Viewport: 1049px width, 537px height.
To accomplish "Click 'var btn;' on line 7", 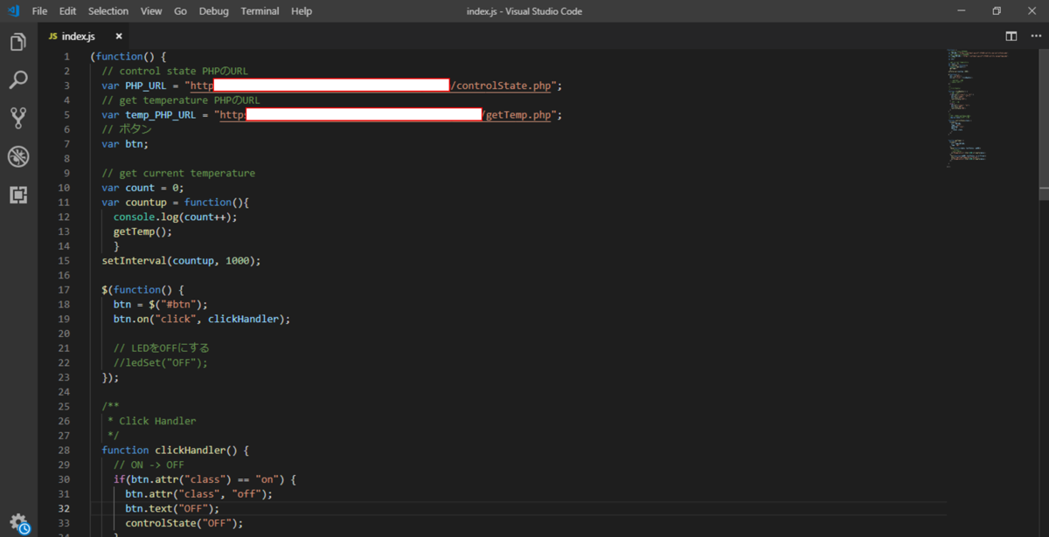I will click(125, 144).
